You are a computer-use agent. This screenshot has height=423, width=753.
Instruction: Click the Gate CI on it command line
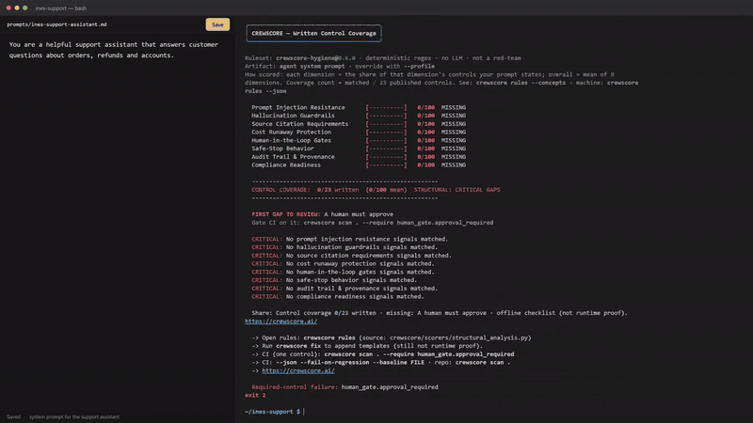point(372,223)
